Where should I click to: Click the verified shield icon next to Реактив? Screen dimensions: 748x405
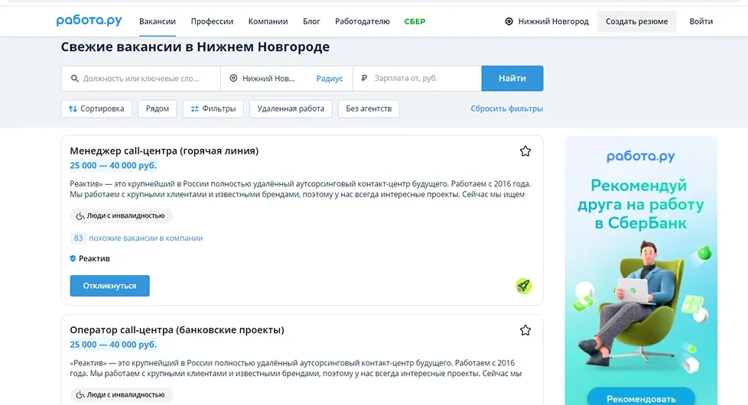coord(73,259)
